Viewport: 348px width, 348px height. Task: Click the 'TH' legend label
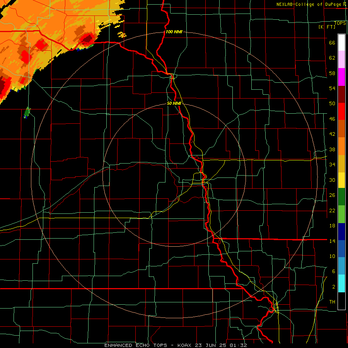click(332, 302)
